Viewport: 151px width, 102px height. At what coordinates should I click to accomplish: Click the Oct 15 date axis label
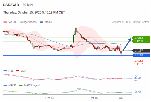(94, 98)
